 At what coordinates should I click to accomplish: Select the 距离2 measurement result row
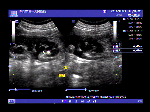[127, 50]
